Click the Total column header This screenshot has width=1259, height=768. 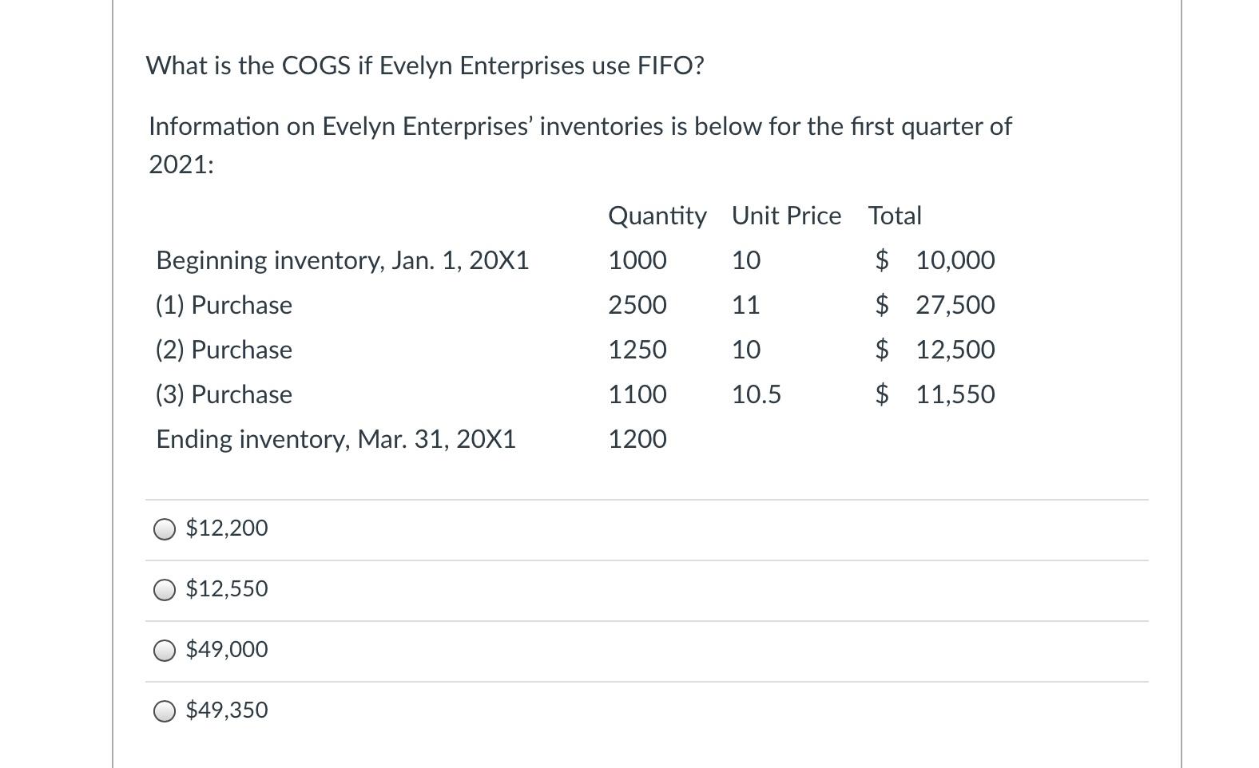(x=895, y=215)
